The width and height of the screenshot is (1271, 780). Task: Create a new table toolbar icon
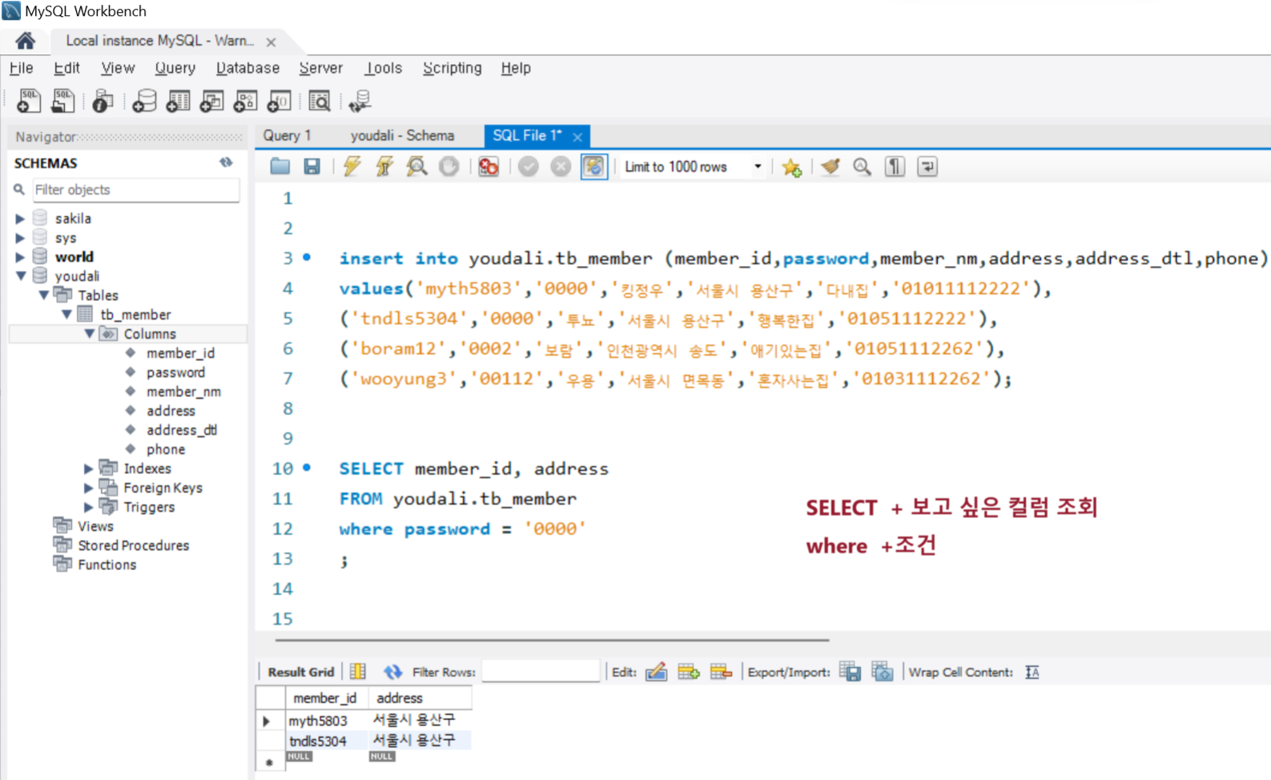click(178, 101)
